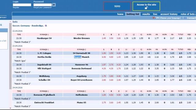
Task: Select odds 6.90 for Hertha Berlin win
Action: (x=104, y=57)
